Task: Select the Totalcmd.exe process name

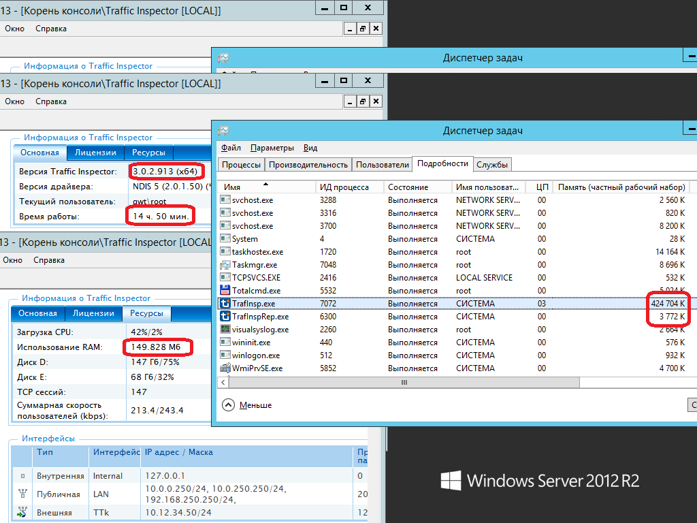Action: (256, 291)
